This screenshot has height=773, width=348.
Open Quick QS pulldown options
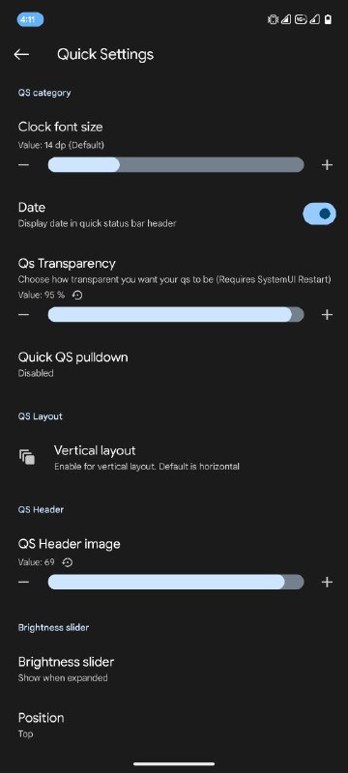pyautogui.click(x=174, y=364)
